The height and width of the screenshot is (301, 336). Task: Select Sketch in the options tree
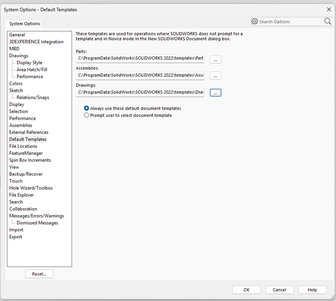point(16,91)
